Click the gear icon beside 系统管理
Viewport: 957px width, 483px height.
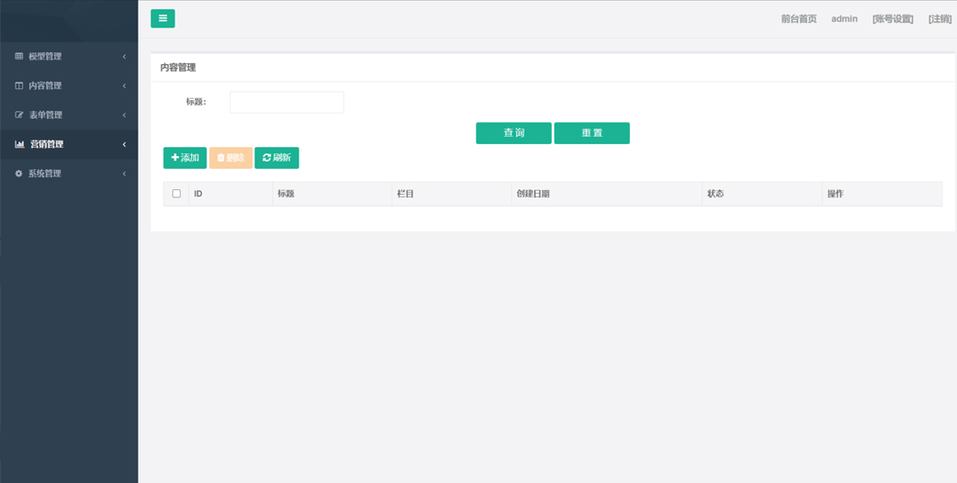pos(19,174)
